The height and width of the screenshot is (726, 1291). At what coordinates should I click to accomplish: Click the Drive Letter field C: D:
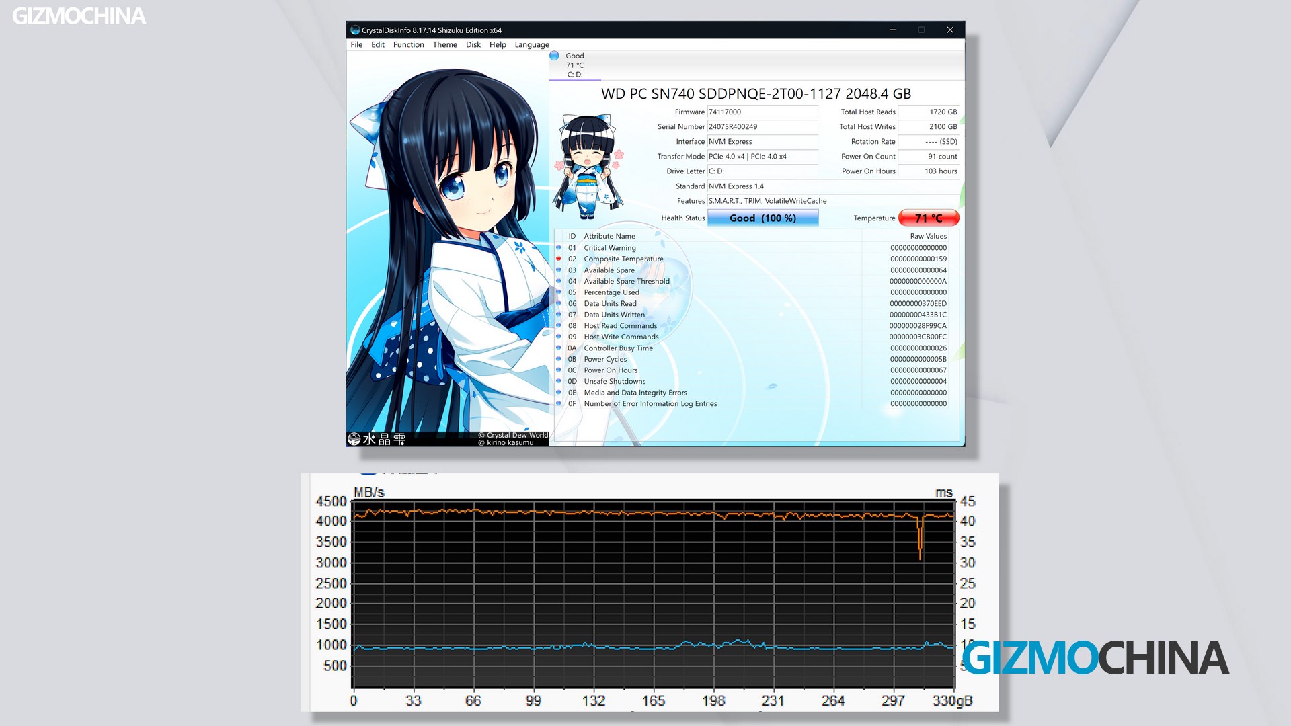point(762,171)
